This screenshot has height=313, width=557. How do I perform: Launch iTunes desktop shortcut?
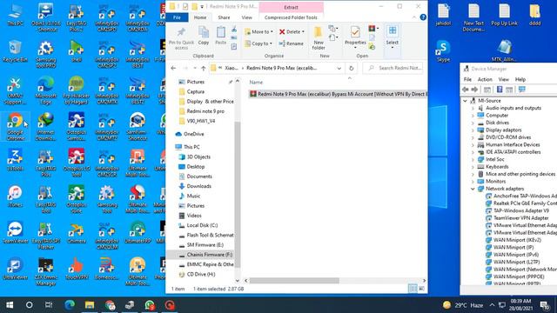(x=16, y=196)
